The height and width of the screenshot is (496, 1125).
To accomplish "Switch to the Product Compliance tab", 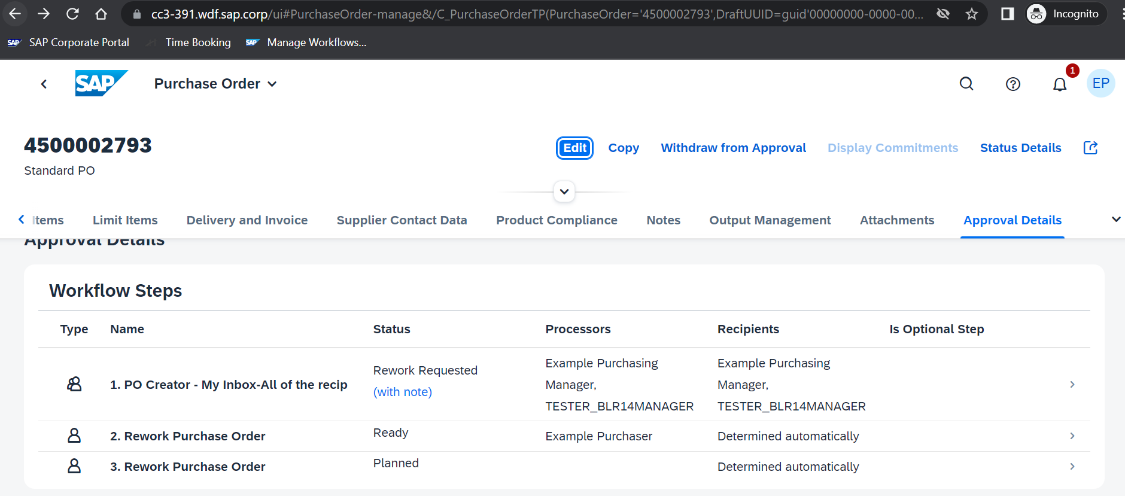I will click(x=557, y=220).
